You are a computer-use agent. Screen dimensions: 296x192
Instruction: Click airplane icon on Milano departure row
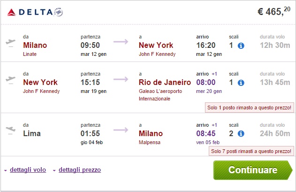(x=10, y=42)
